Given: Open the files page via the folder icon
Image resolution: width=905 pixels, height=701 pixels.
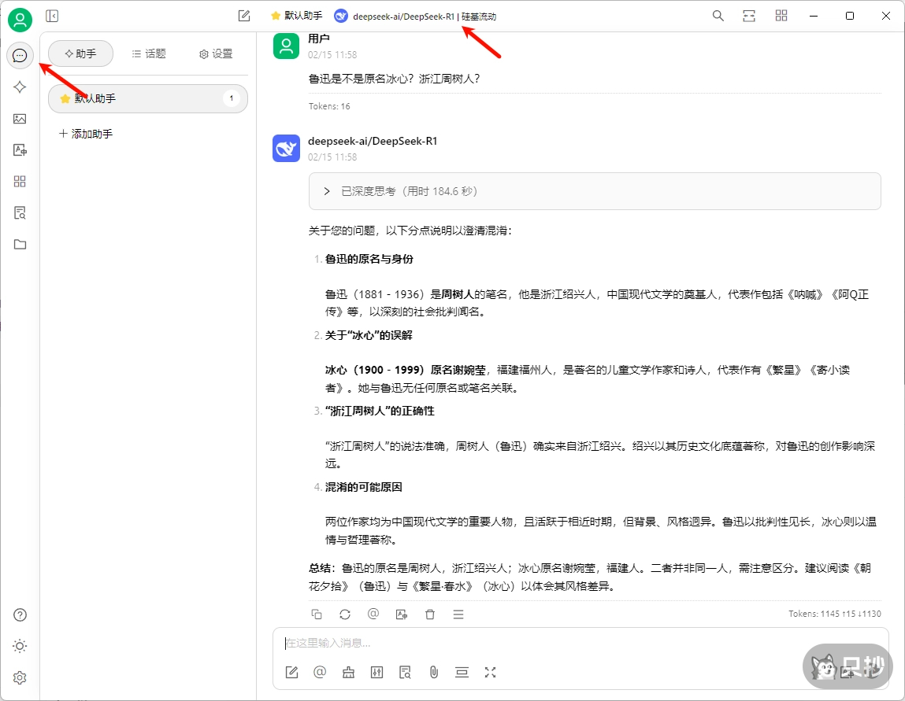Looking at the screenshot, I should click(20, 244).
